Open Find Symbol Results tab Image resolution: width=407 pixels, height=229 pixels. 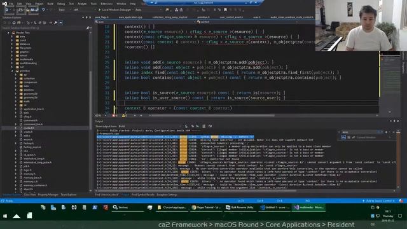click(142, 195)
